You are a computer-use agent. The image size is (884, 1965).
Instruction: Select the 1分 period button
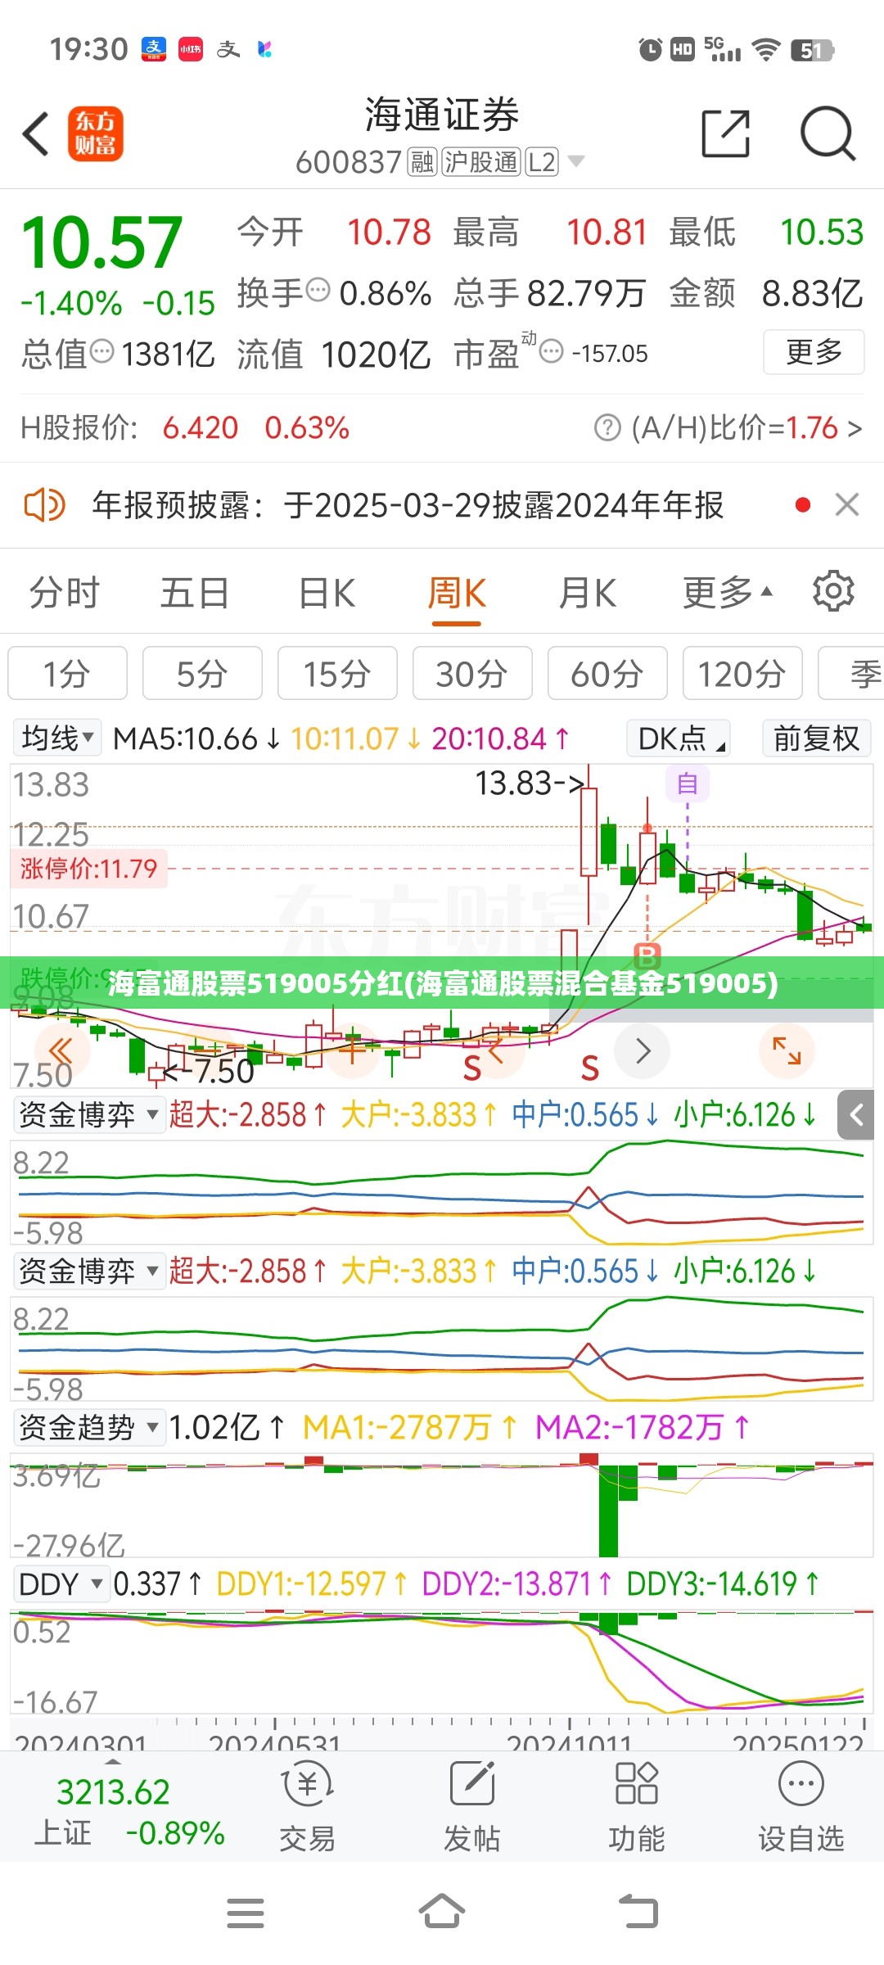[x=67, y=673]
